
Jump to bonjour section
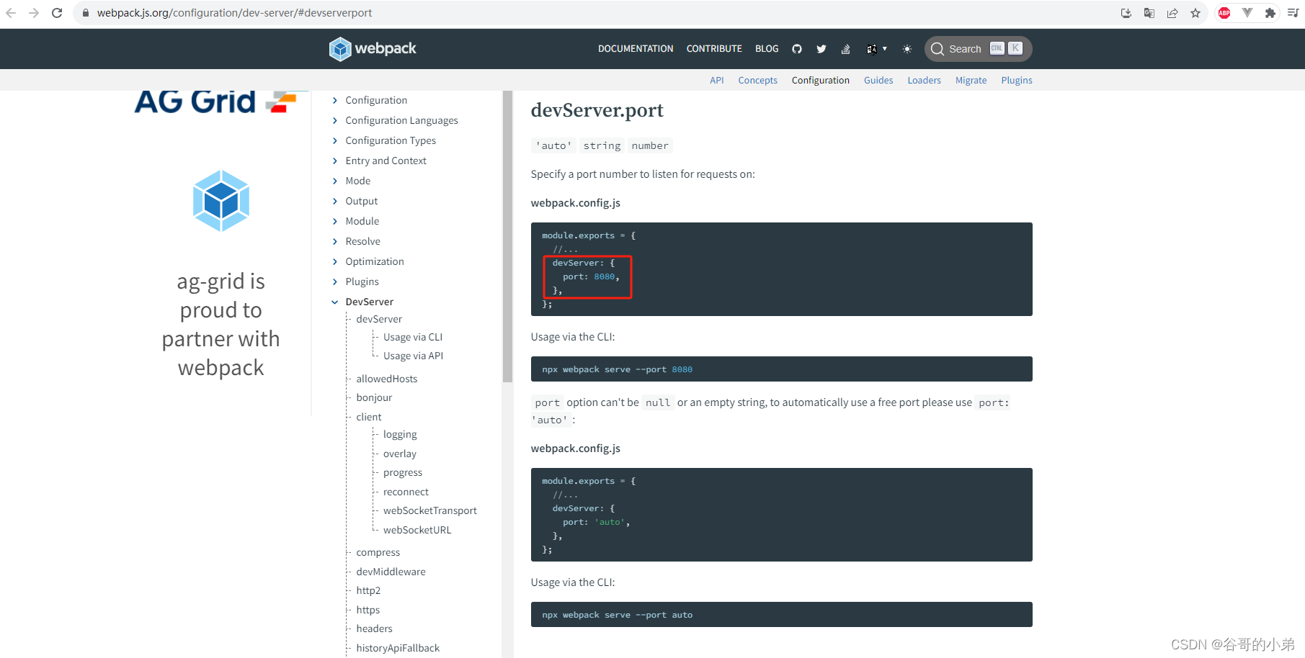point(374,397)
